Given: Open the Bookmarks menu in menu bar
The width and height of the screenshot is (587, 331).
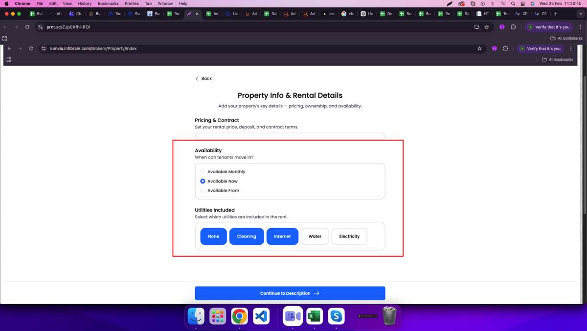Looking at the screenshot, I should coord(108,3).
